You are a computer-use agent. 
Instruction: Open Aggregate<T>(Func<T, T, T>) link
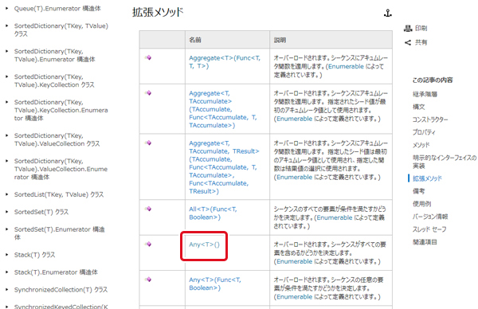coord(225,62)
